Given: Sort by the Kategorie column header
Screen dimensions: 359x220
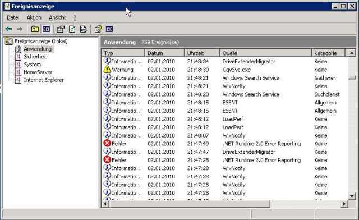Looking at the screenshot, I should click(328, 53).
